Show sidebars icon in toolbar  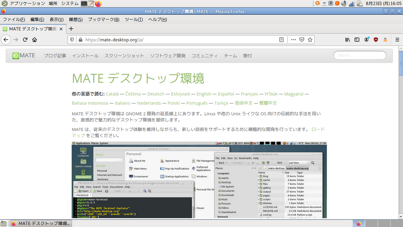[x=357, y=40]
